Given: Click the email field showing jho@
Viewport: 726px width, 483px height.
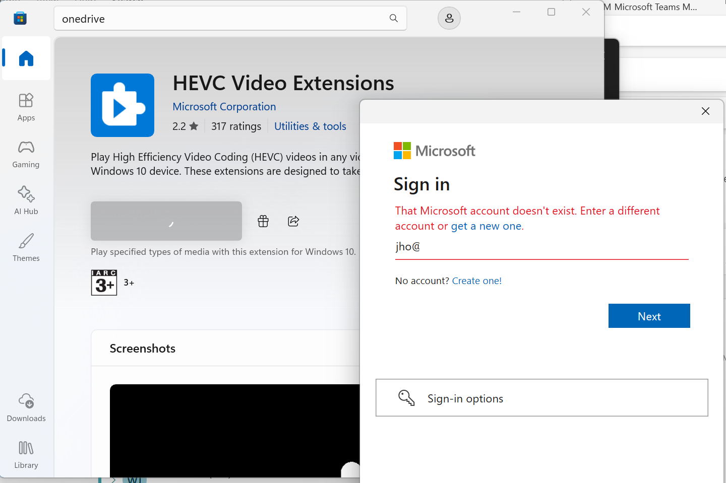Looking at the screenshot, I should pyautogui.click(x=542, y=247).
